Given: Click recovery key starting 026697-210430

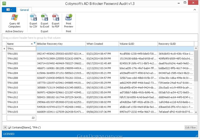Looking at the screenshot, I should [x=61, y=78].
